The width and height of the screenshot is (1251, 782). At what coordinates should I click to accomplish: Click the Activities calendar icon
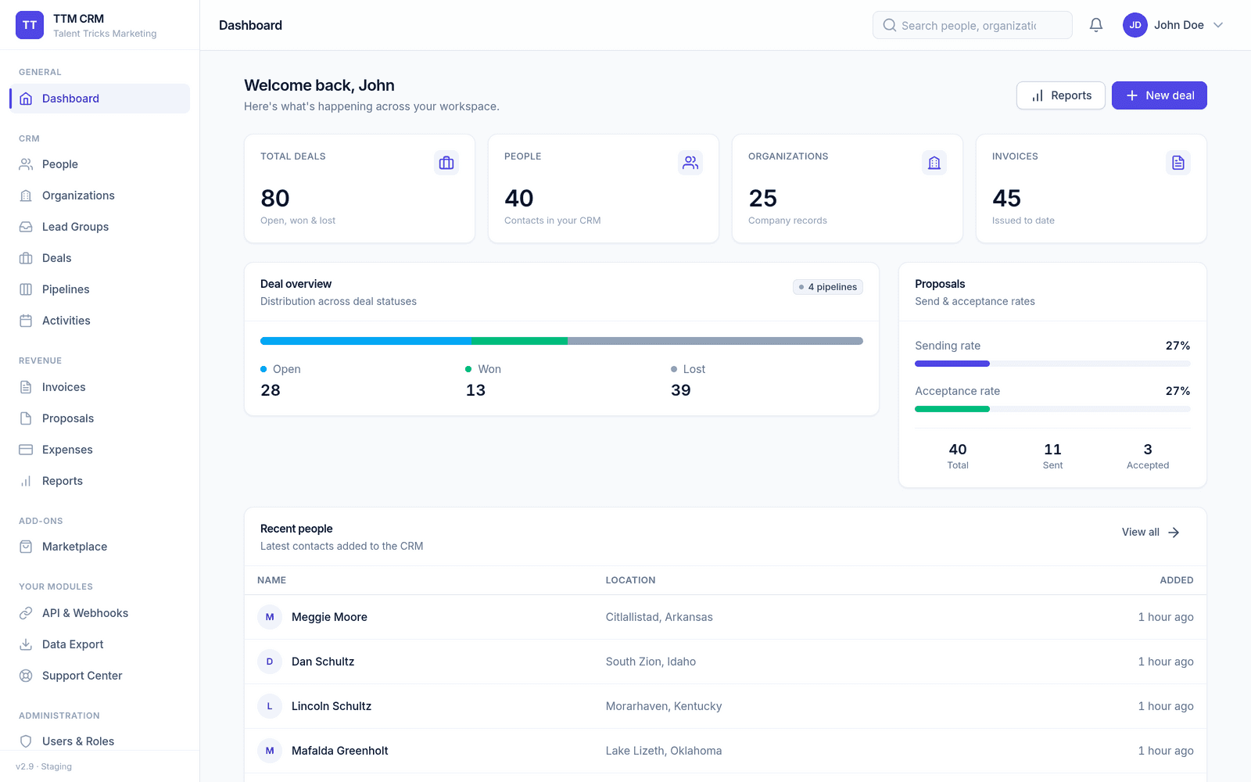click(26, 321)
